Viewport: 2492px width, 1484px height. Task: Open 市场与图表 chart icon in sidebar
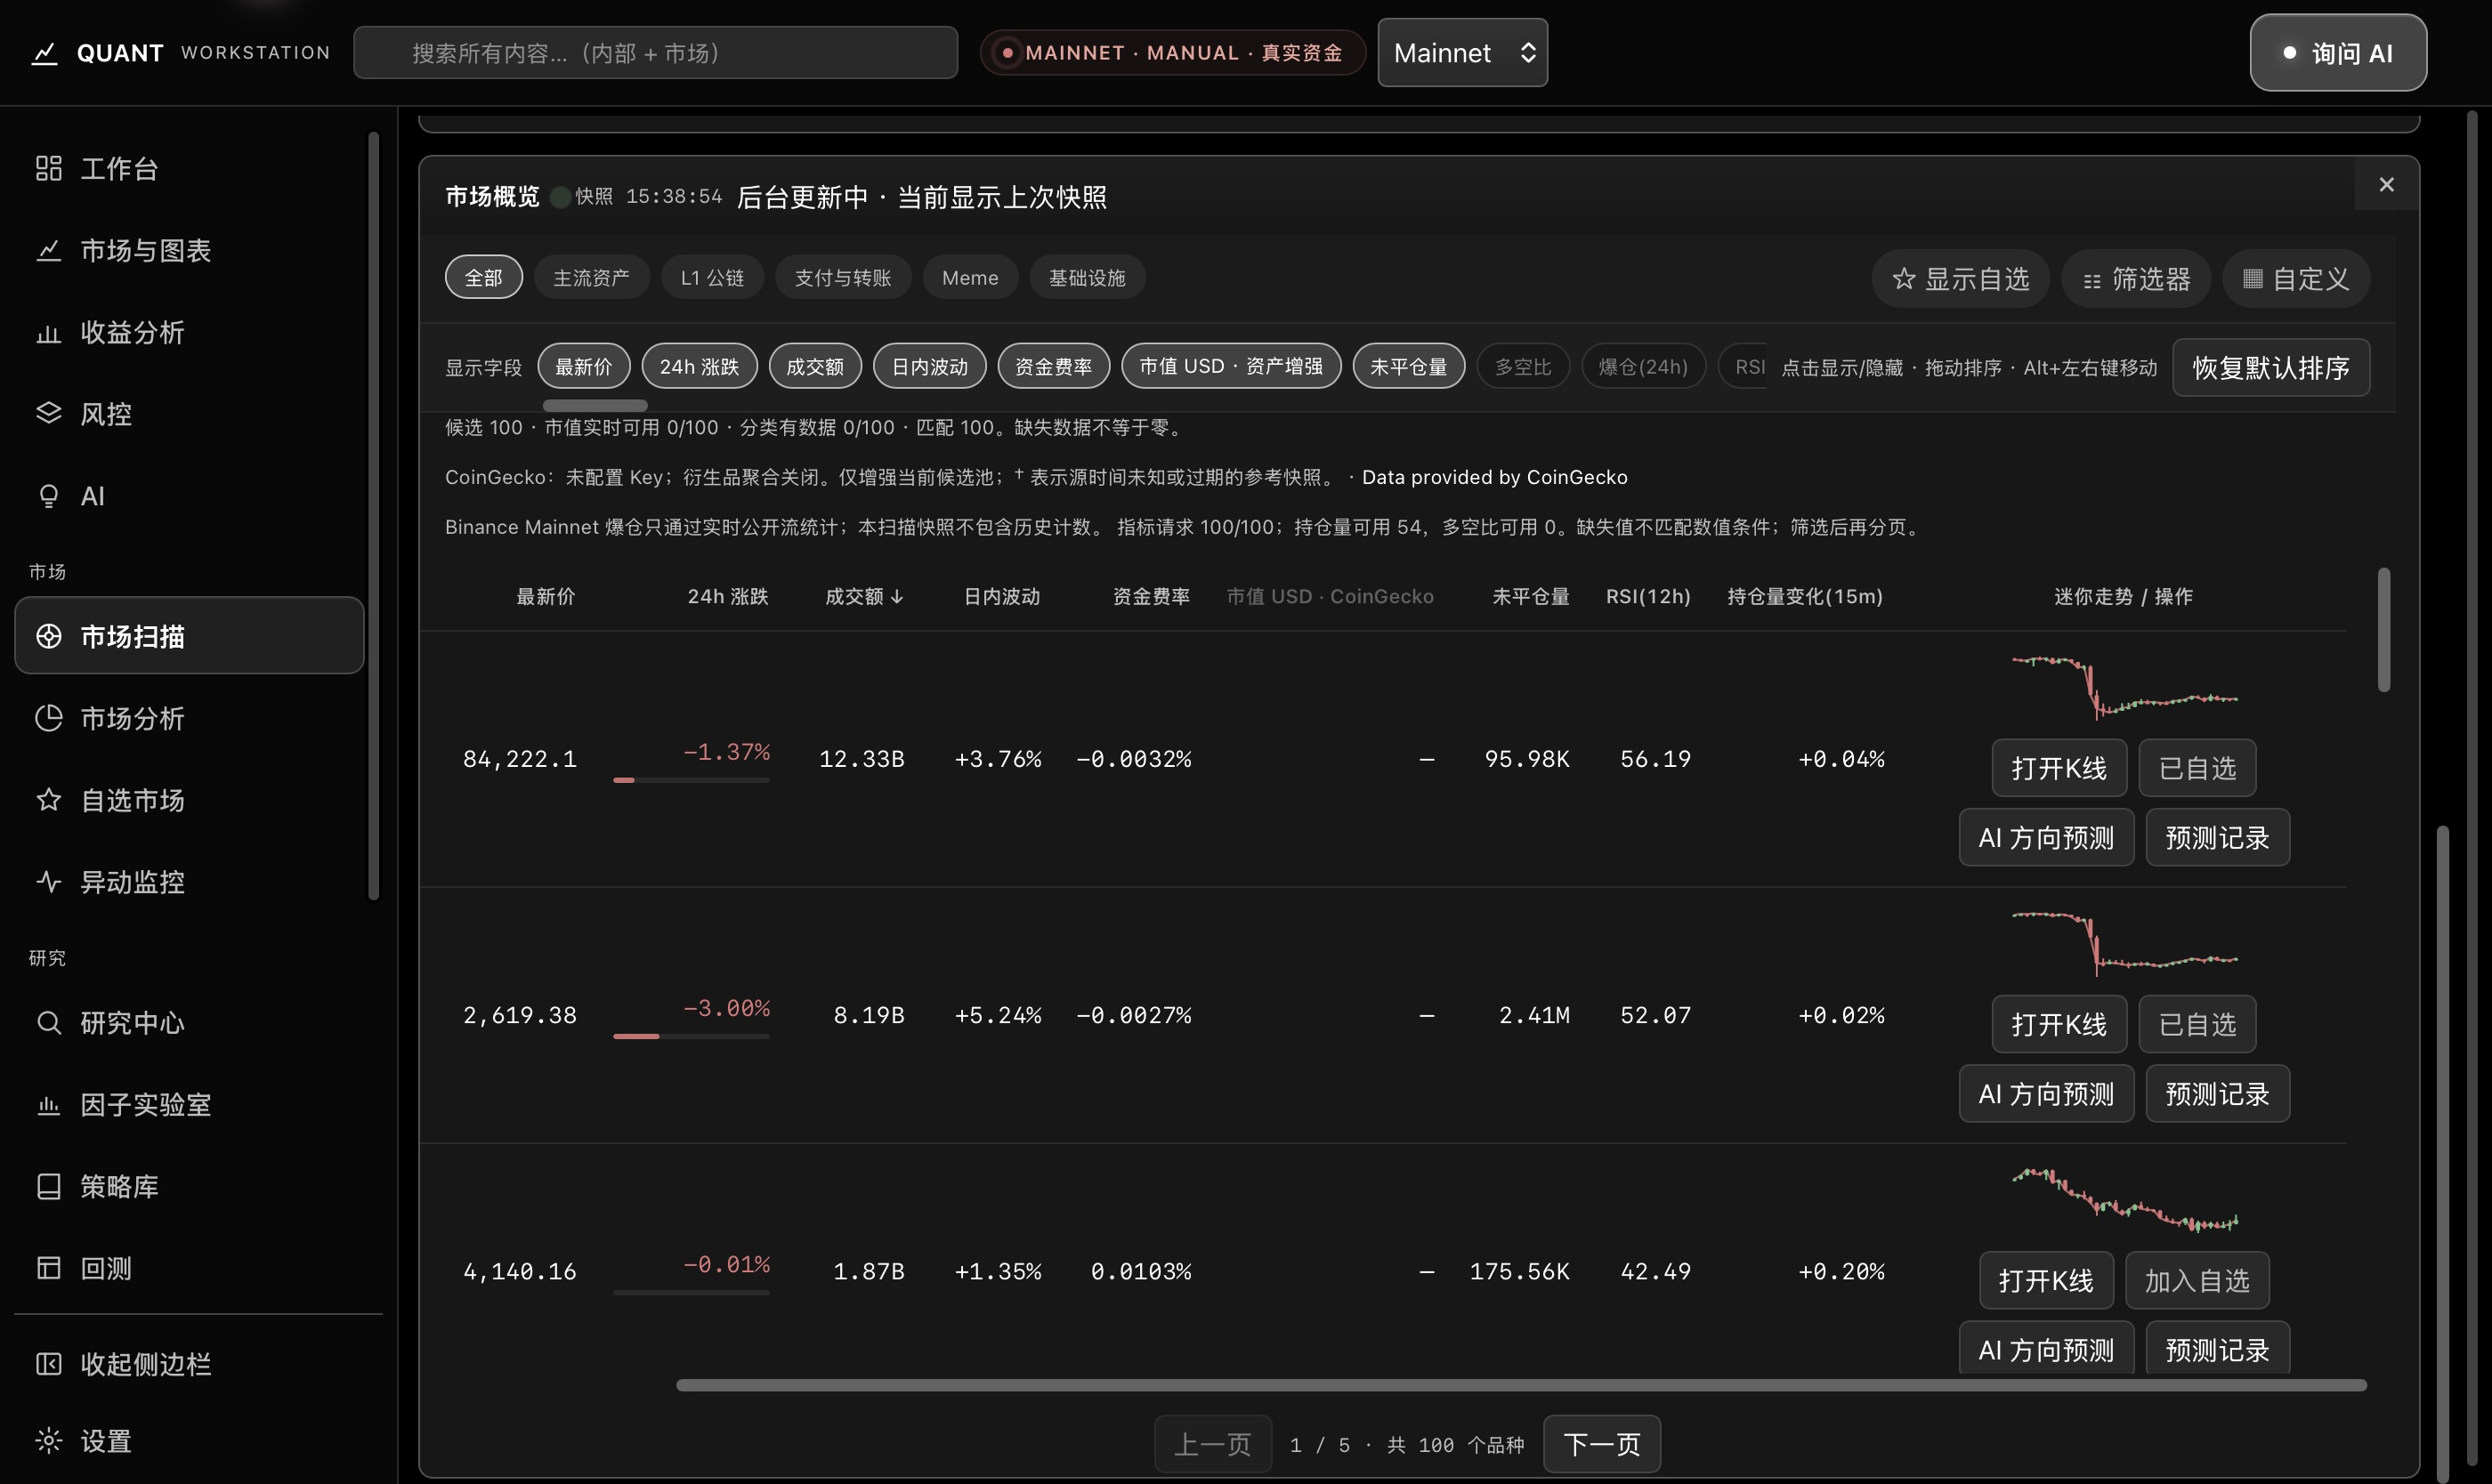coord(48,250)
